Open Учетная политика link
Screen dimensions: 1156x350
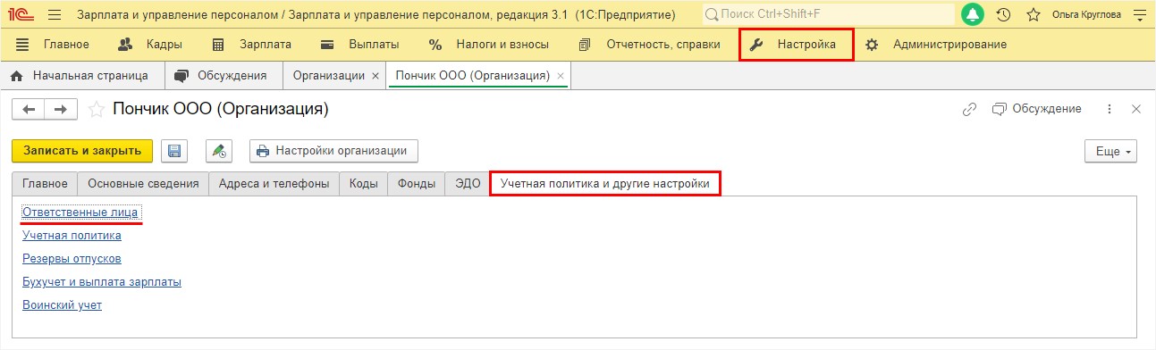(72, 236)
